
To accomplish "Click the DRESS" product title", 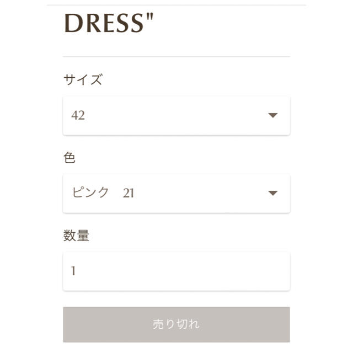I will click(109, 23).
